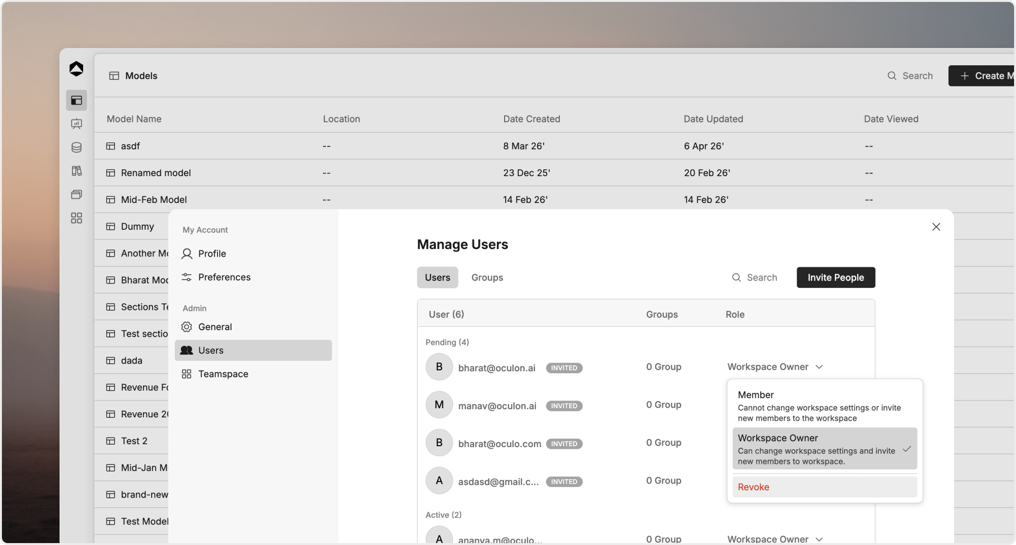This screenshot has width=1016, height=545.
Task: Select the Member role option
Action: pos(824,406)
